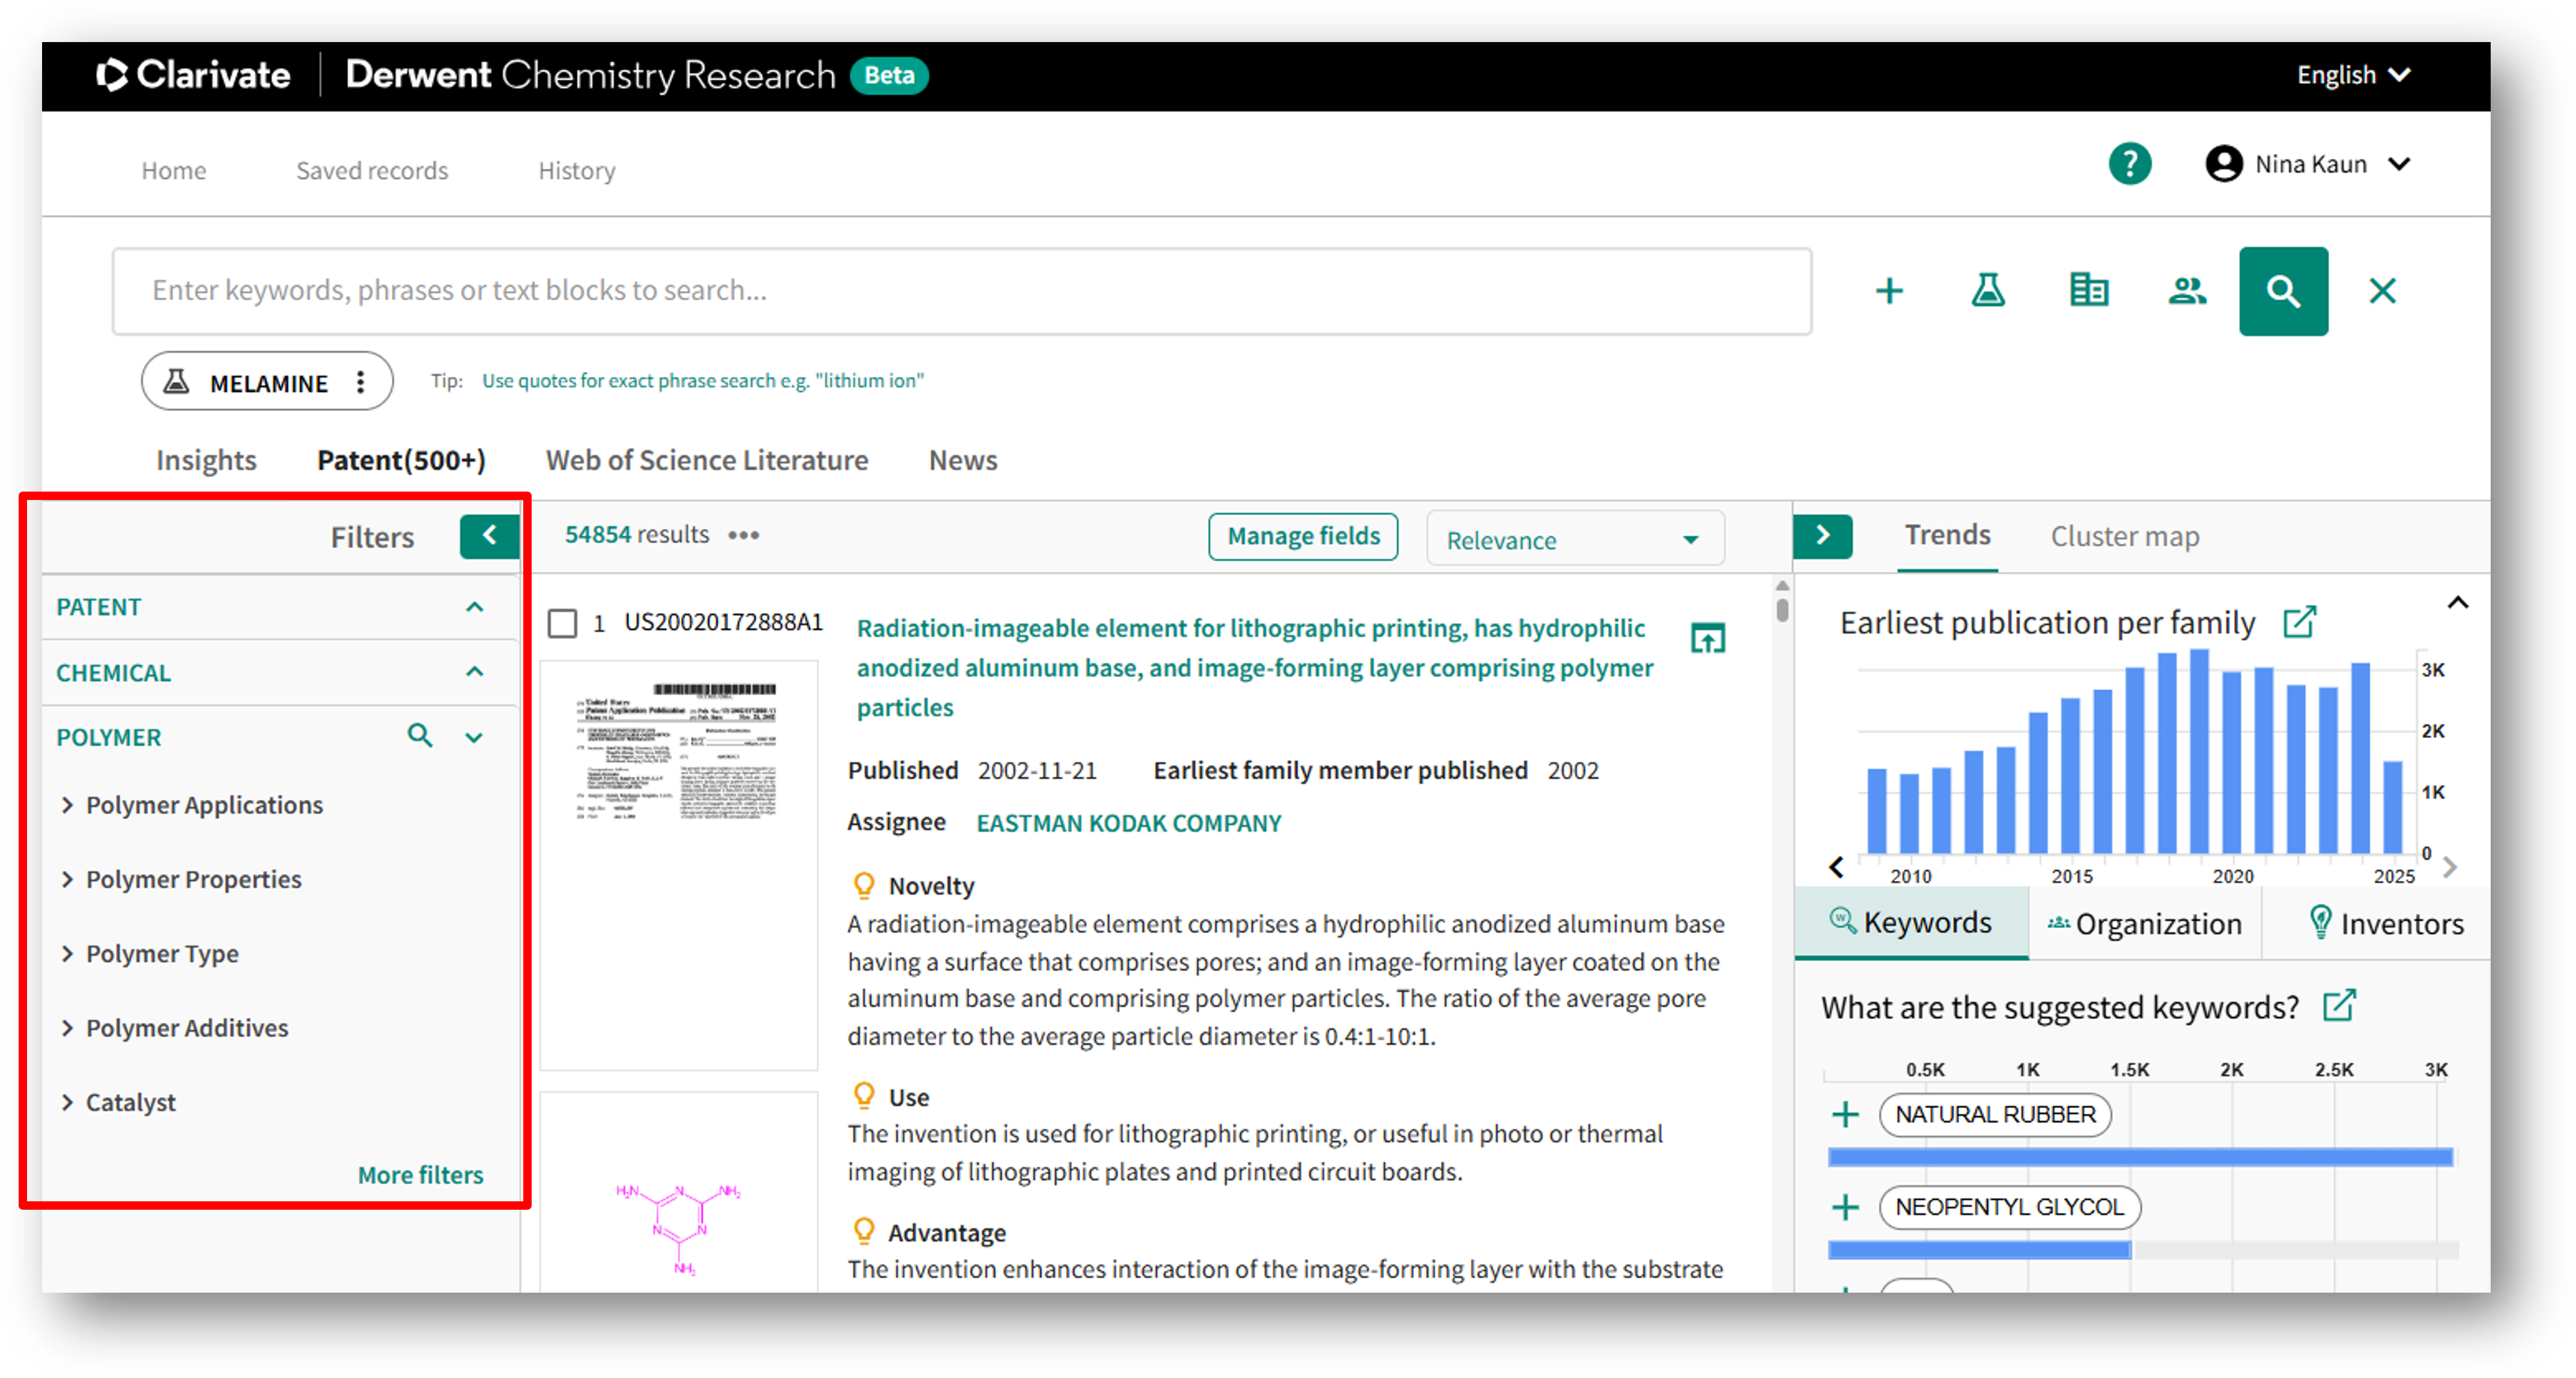Click the Manage fields button
Viewport: 2576px width, 1378px height.
[x=1303, y=536]
